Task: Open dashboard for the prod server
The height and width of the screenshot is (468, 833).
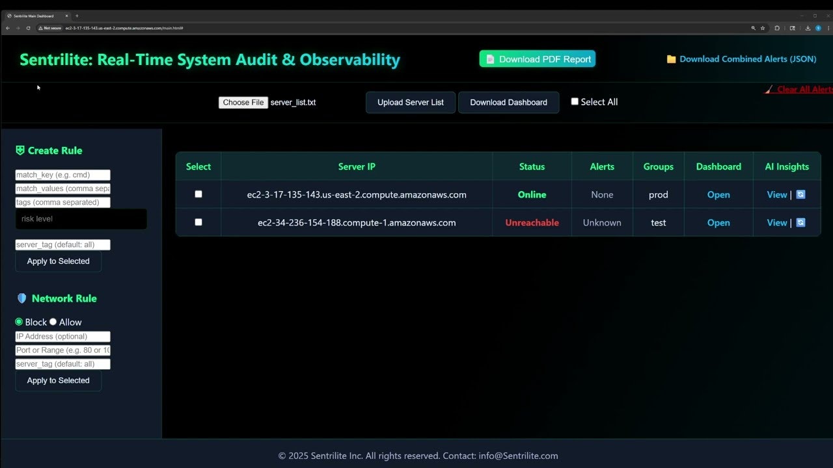Action: click(718, 194)
